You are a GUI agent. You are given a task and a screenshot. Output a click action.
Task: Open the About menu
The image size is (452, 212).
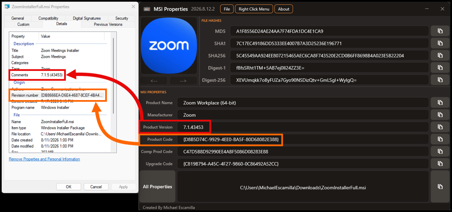pos(284,9)
